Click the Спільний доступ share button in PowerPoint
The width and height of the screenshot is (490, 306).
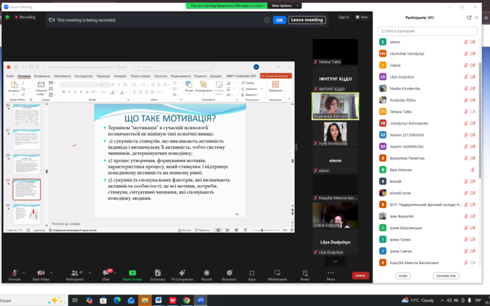tap(276, 76)
